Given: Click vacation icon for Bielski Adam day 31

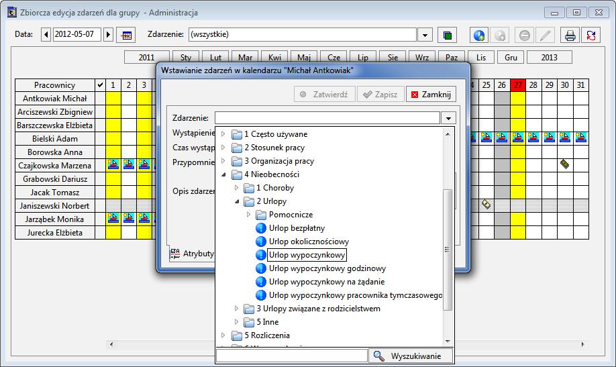Looking at the screenshot, I should [580, 138].
